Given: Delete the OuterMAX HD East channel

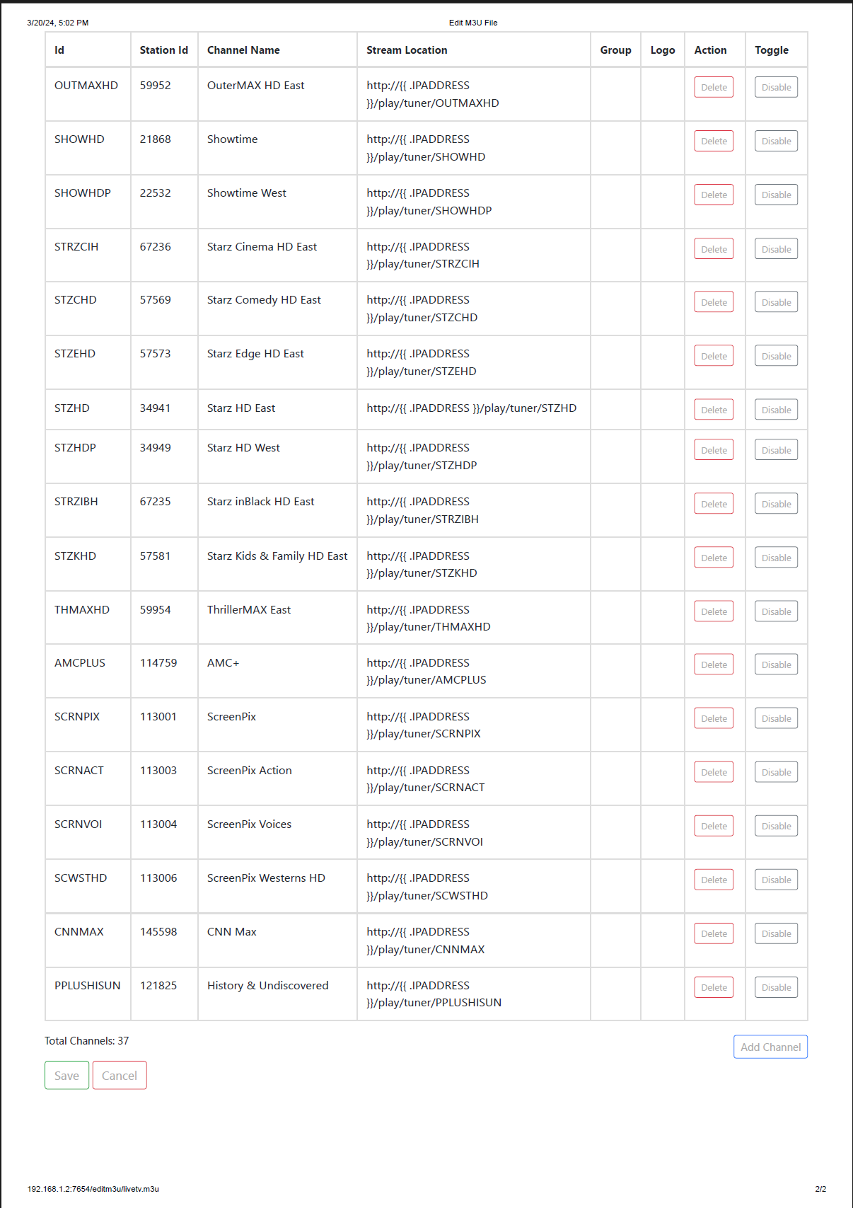Looking at the screenshot, I should point(713,88).
